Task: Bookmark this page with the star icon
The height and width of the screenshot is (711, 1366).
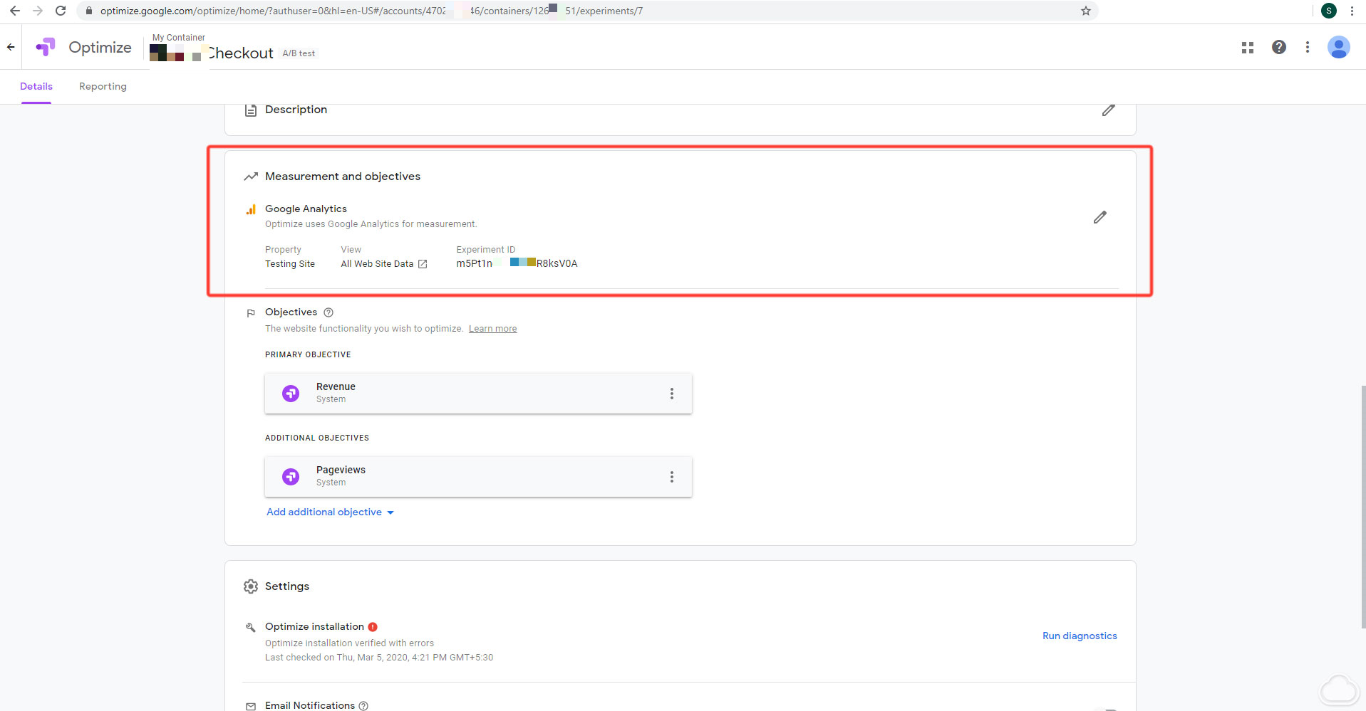Action: click(x=1085, y=11)
